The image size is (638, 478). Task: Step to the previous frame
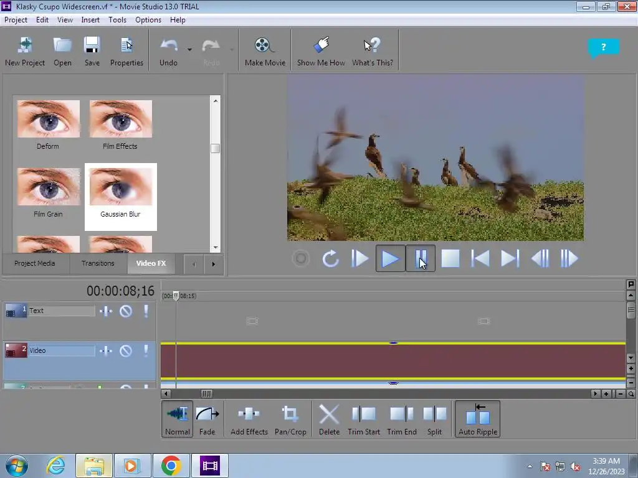(x=540, y=258)
